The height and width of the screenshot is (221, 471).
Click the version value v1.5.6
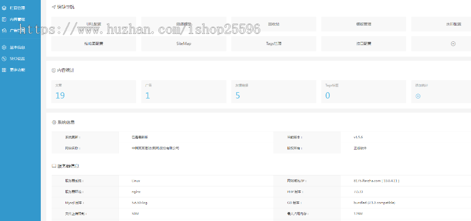tap(358, 137)
